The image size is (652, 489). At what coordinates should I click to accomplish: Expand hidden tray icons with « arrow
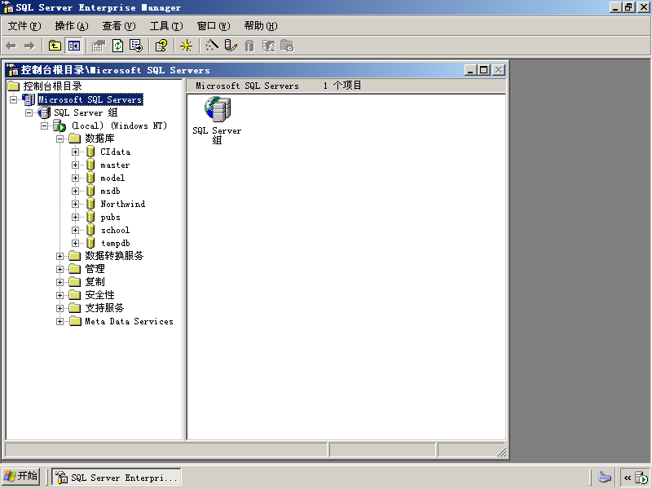pos(627,478)
